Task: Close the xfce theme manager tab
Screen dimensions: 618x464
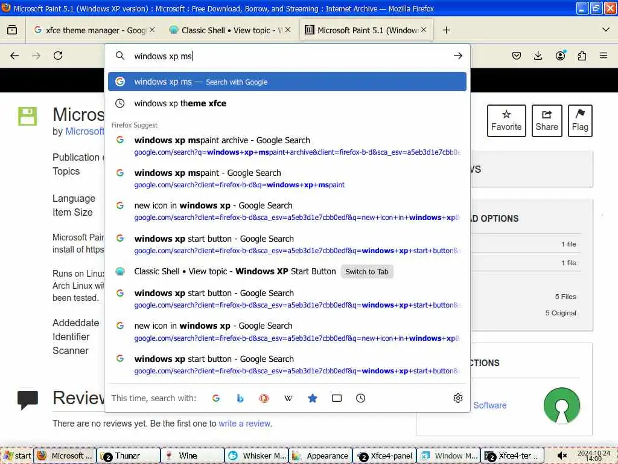Action: tap(152, 30)
